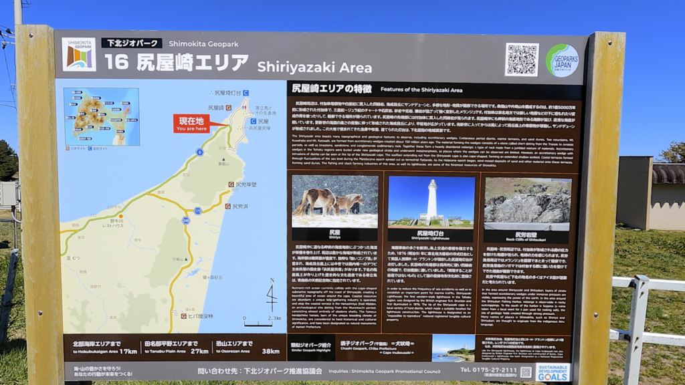Tap the 現在地 You are here marker

192,124
